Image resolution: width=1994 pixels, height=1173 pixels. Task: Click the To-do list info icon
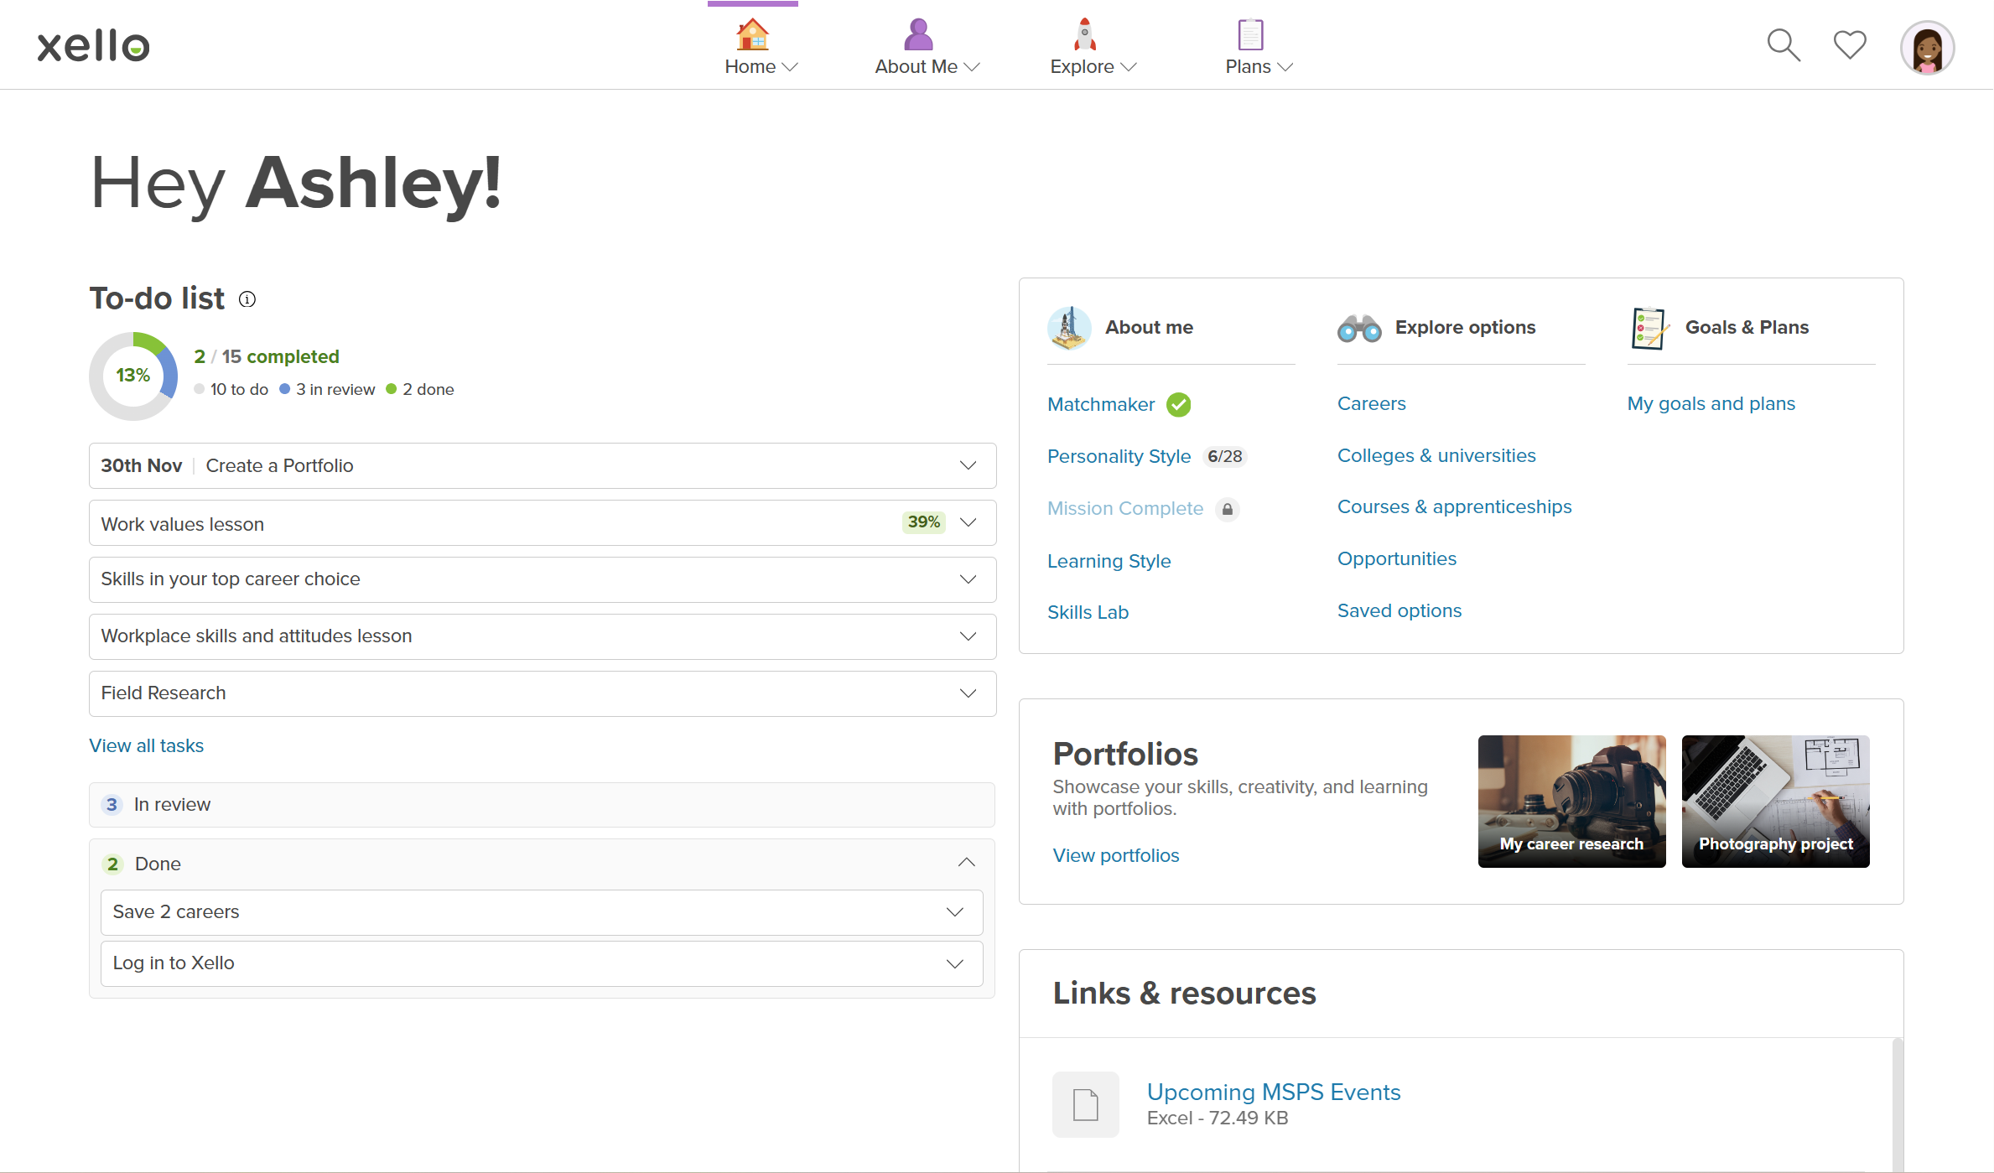click(x=247, y=299)
